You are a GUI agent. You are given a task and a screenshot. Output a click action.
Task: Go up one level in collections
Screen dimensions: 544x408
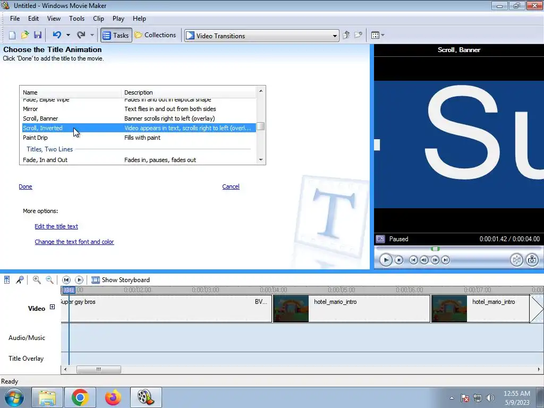coord(346,35)
